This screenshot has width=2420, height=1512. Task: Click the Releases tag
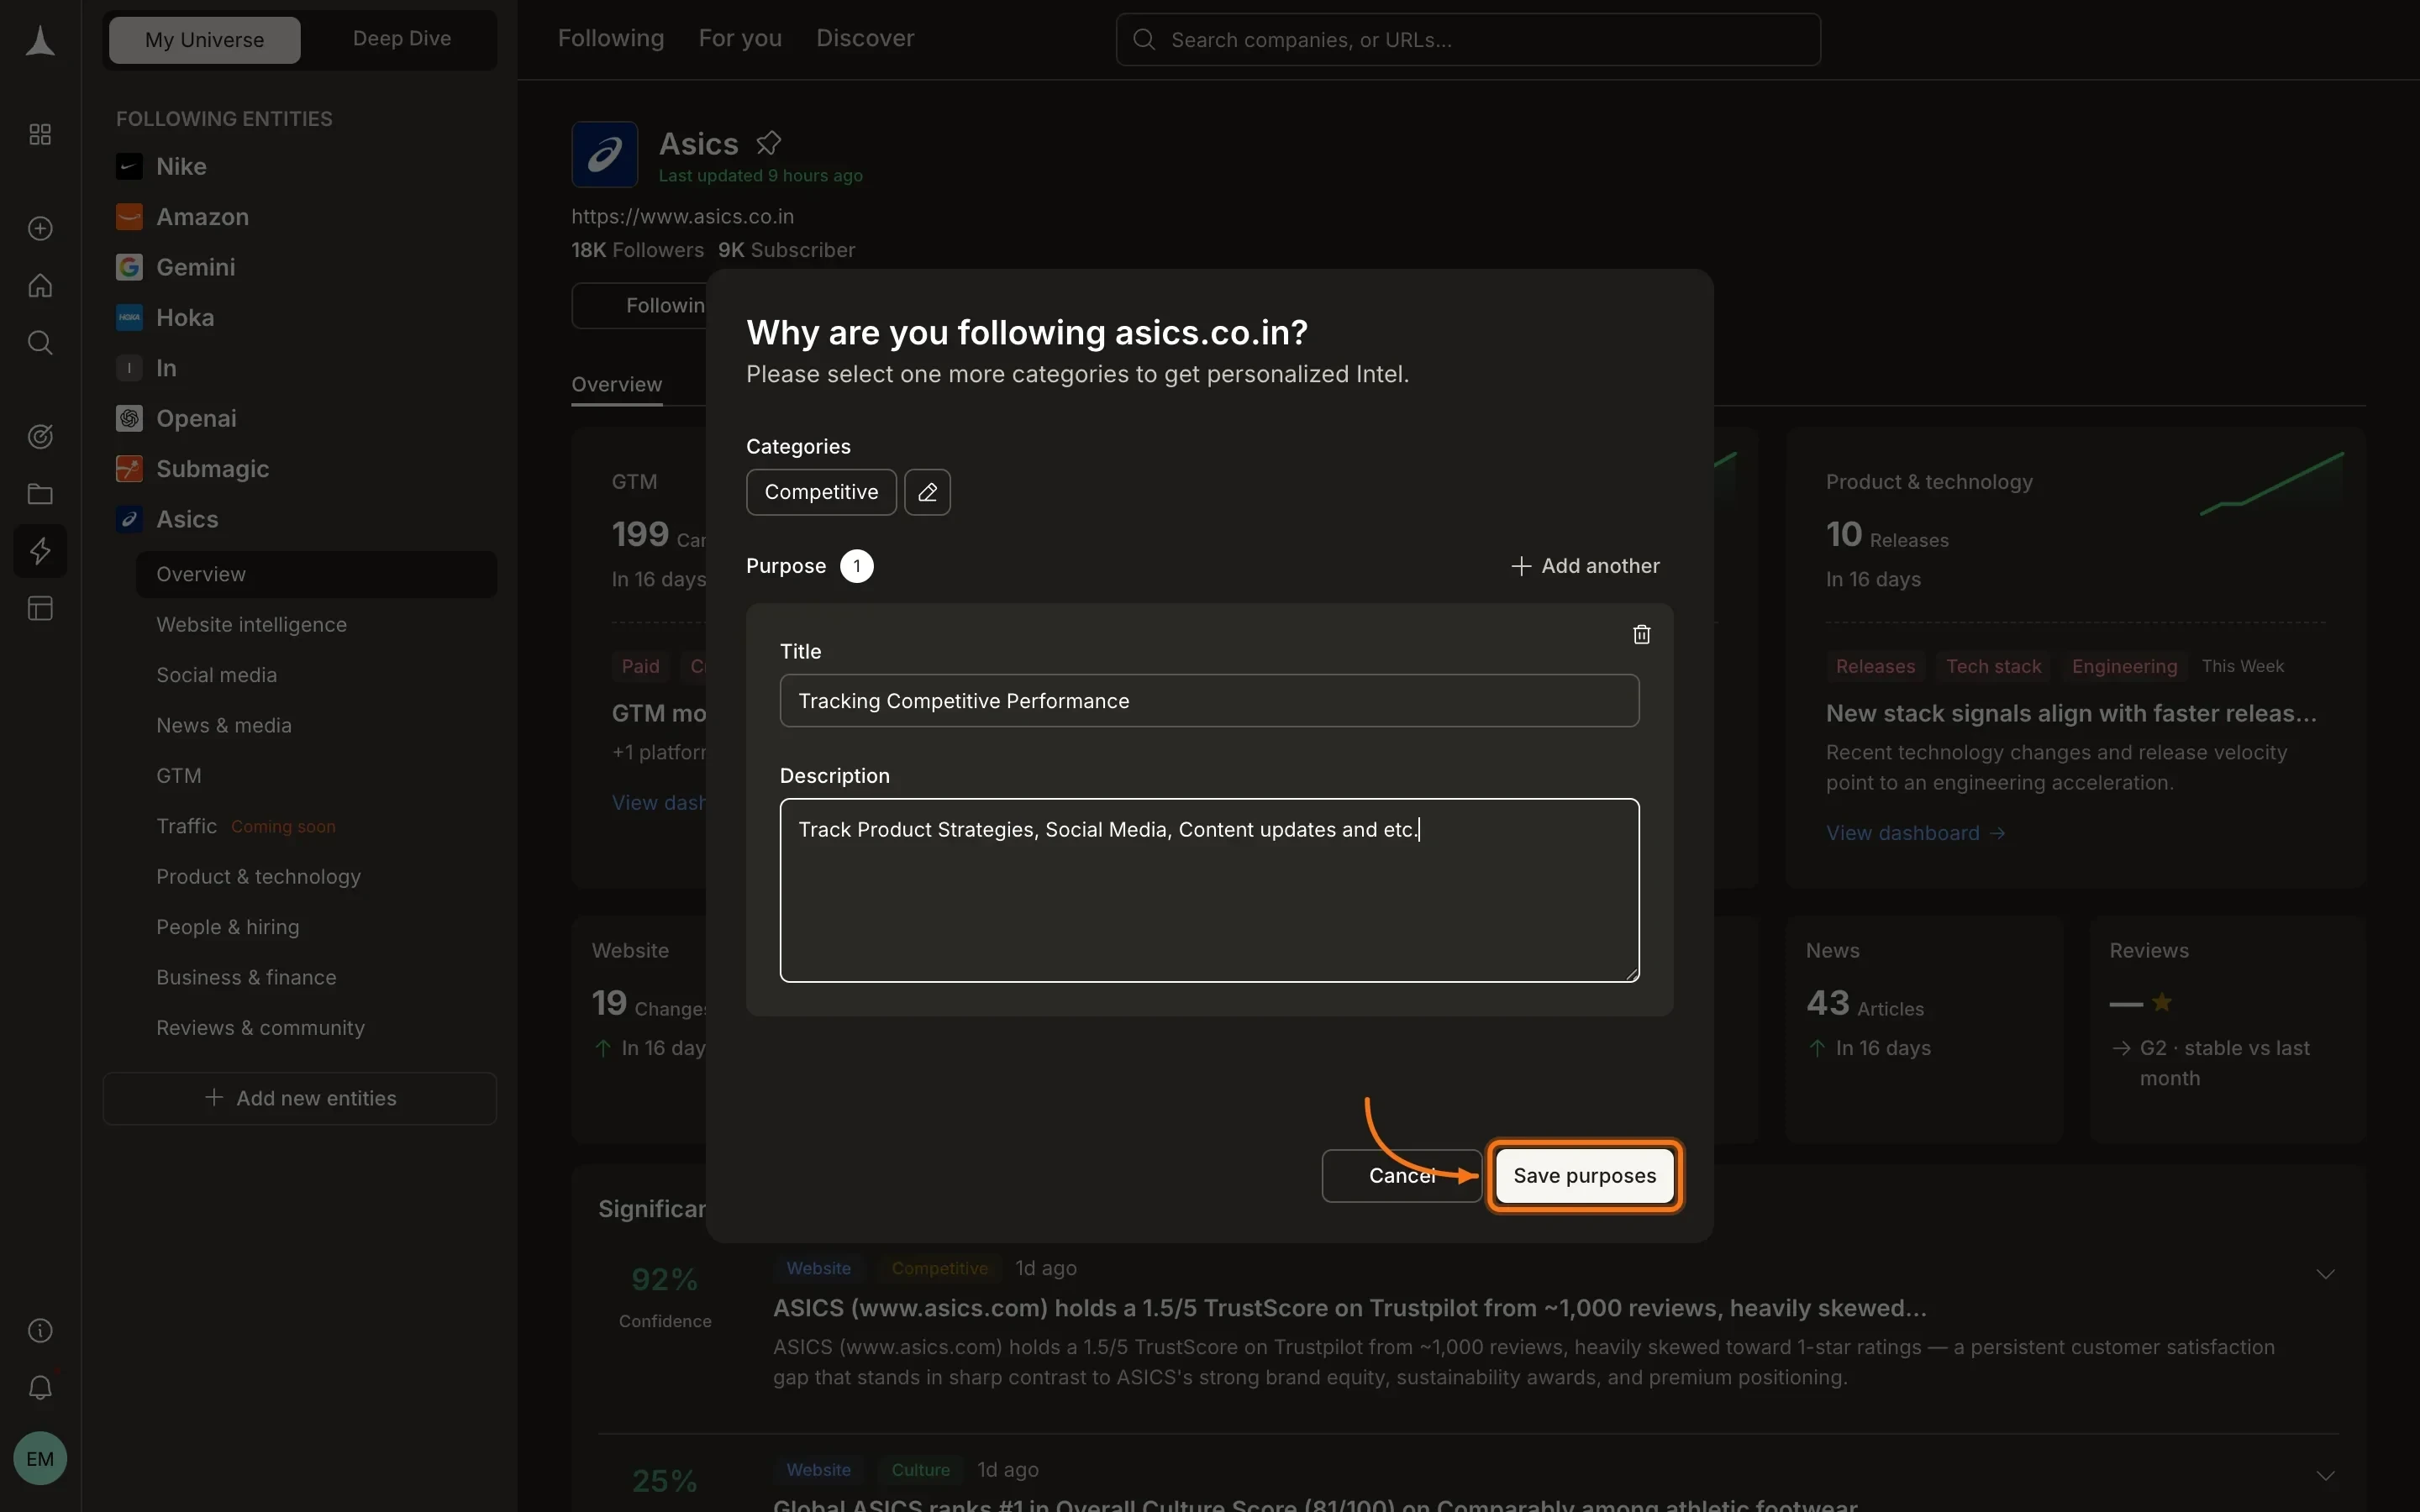(1875, 666)
